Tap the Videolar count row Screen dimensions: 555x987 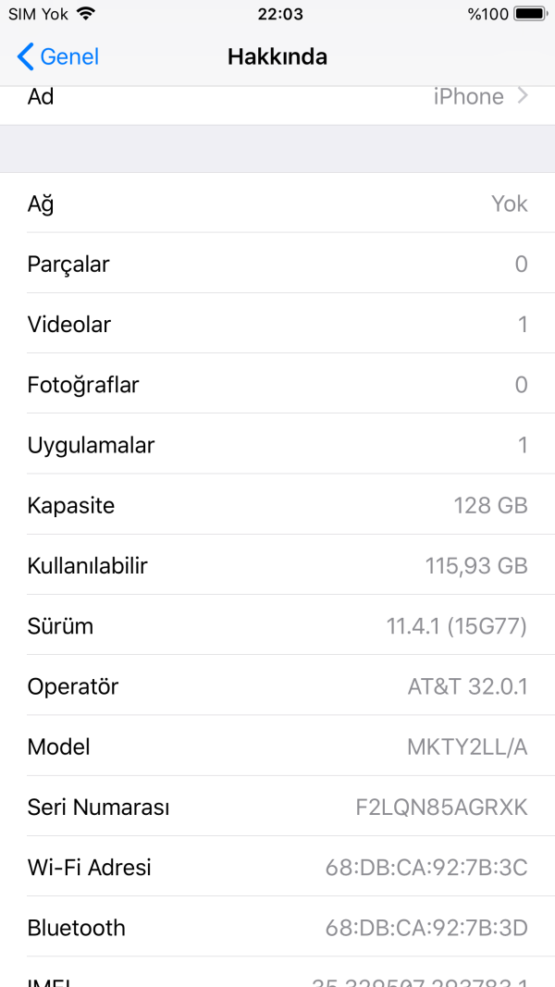tap(277, 324)
